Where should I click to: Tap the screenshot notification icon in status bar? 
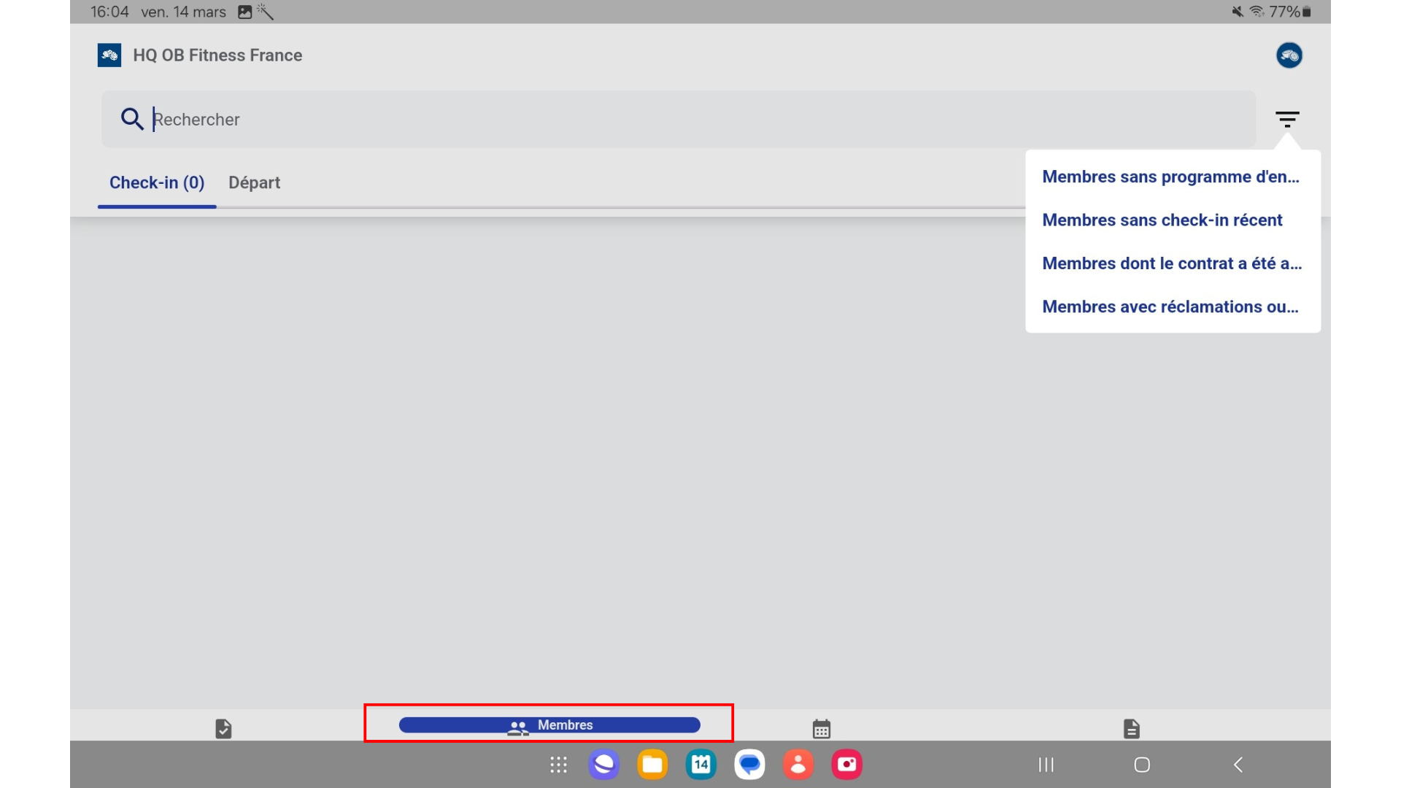tap(245, 12)
